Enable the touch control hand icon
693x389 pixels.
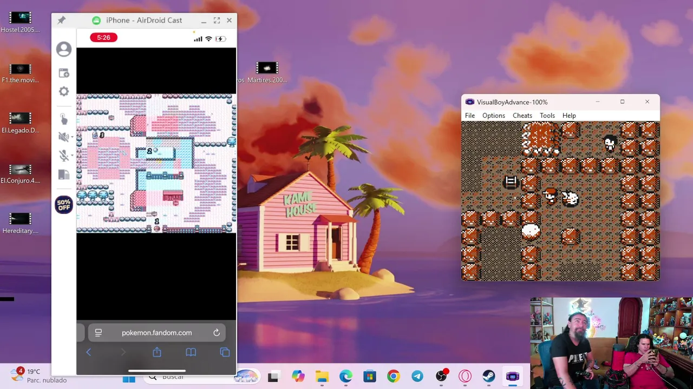pos(63,119)
